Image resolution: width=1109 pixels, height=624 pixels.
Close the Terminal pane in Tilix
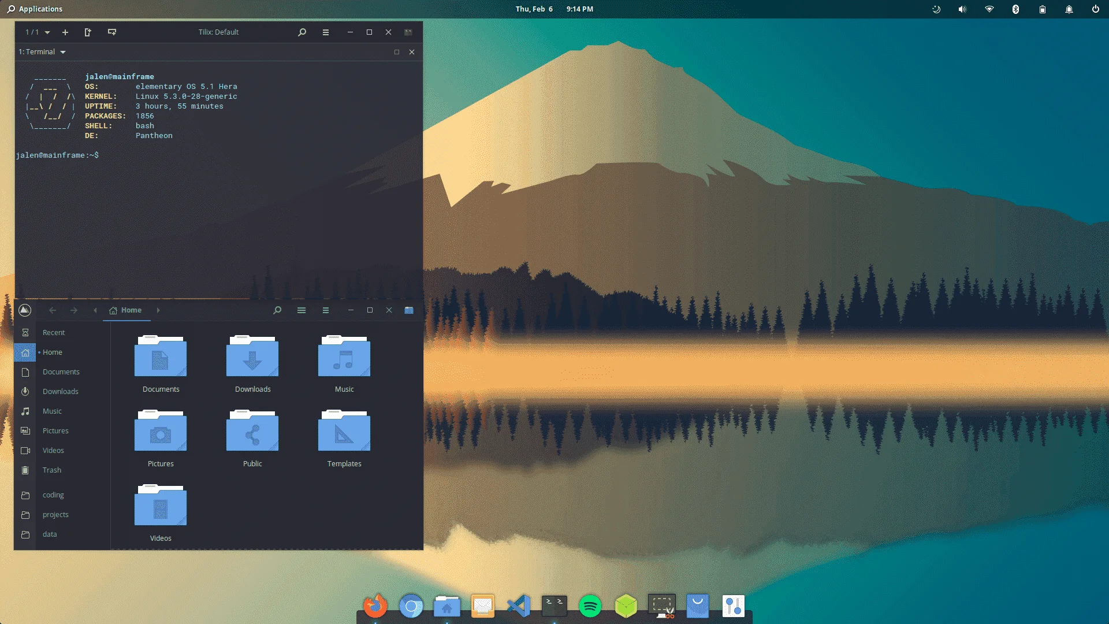[412, 52]
